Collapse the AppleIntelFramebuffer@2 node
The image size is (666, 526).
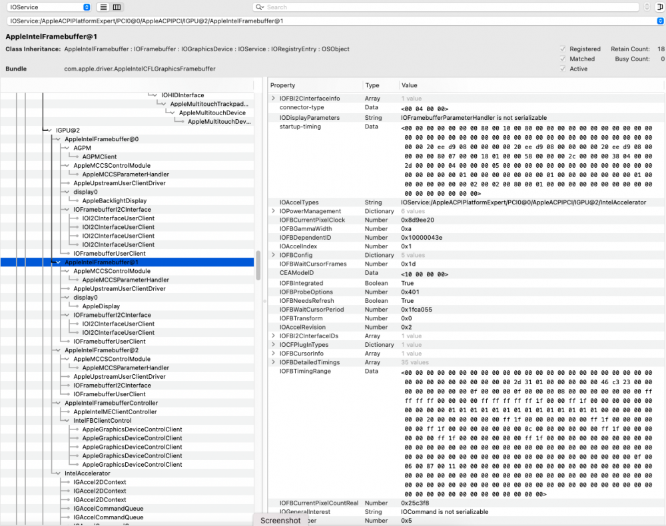[58, 350]
